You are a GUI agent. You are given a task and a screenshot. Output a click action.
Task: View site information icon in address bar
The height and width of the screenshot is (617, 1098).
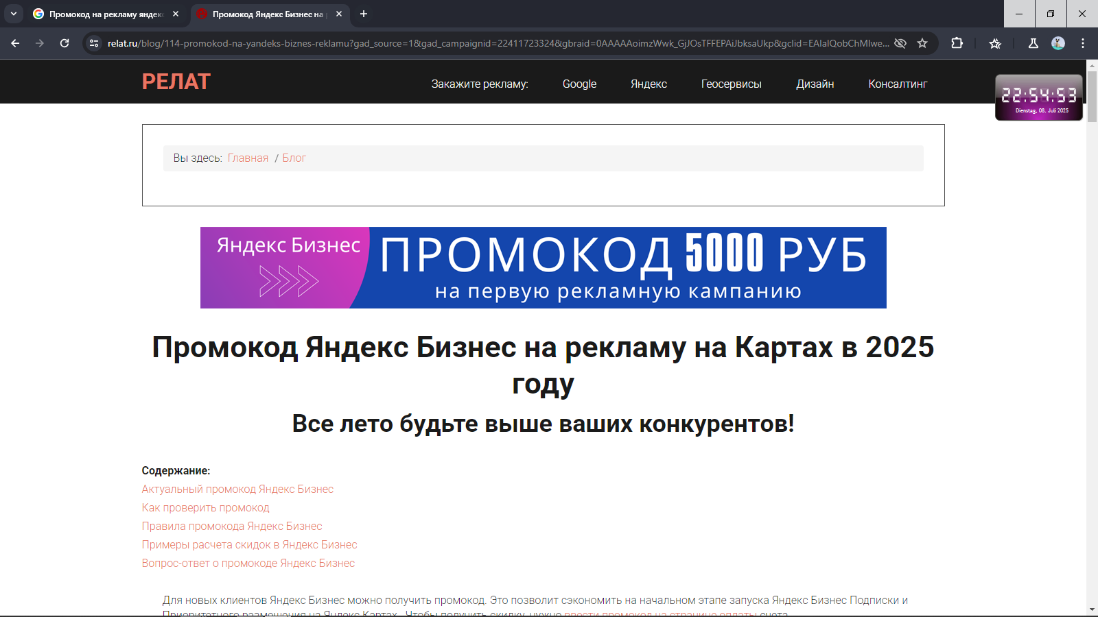coord(94,43)
